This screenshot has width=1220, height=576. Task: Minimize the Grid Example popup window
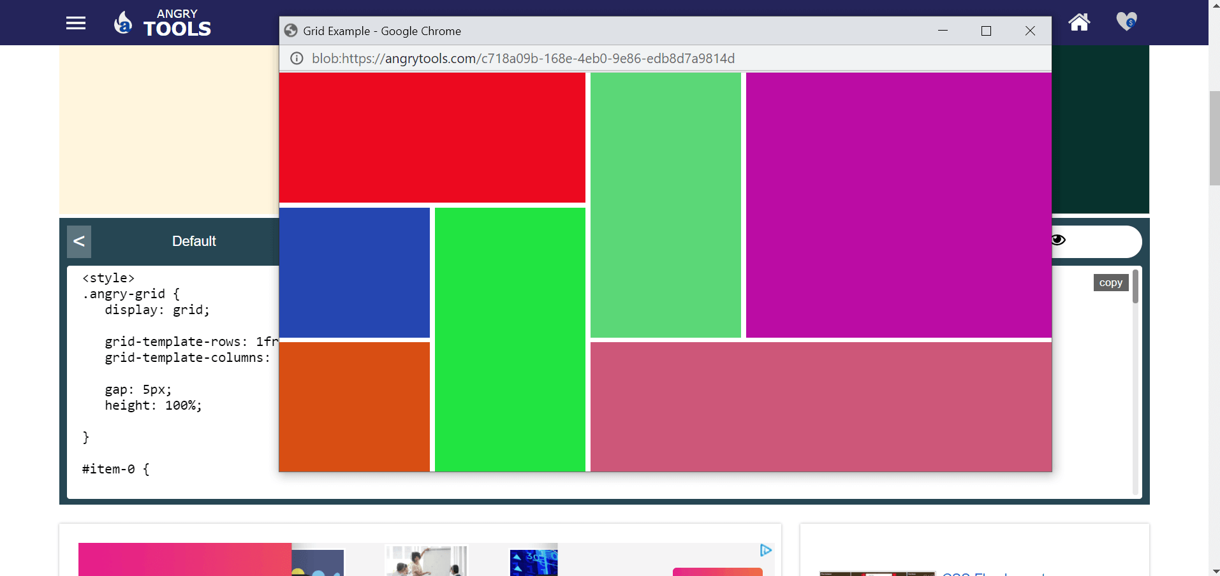tap(943, 31)
